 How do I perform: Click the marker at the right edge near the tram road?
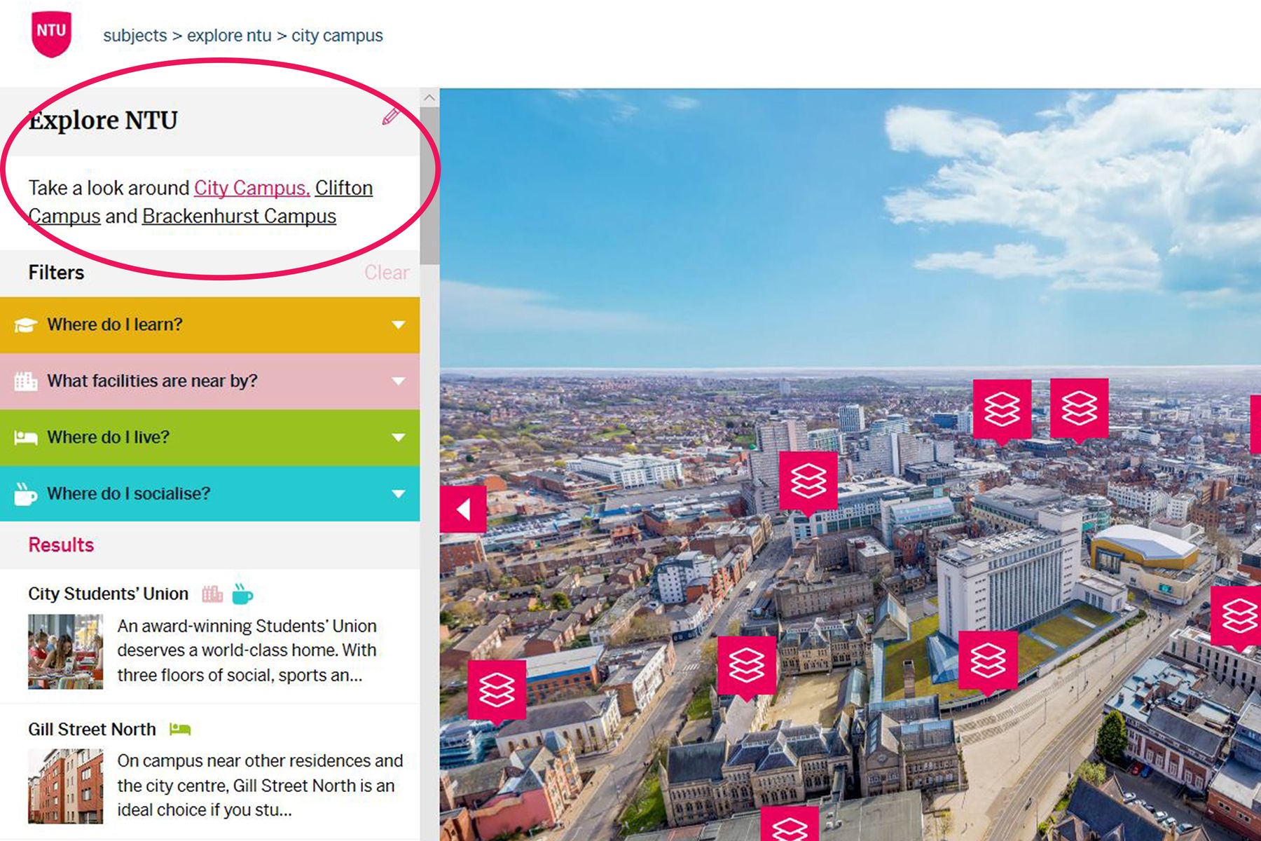click(1236, 618)
